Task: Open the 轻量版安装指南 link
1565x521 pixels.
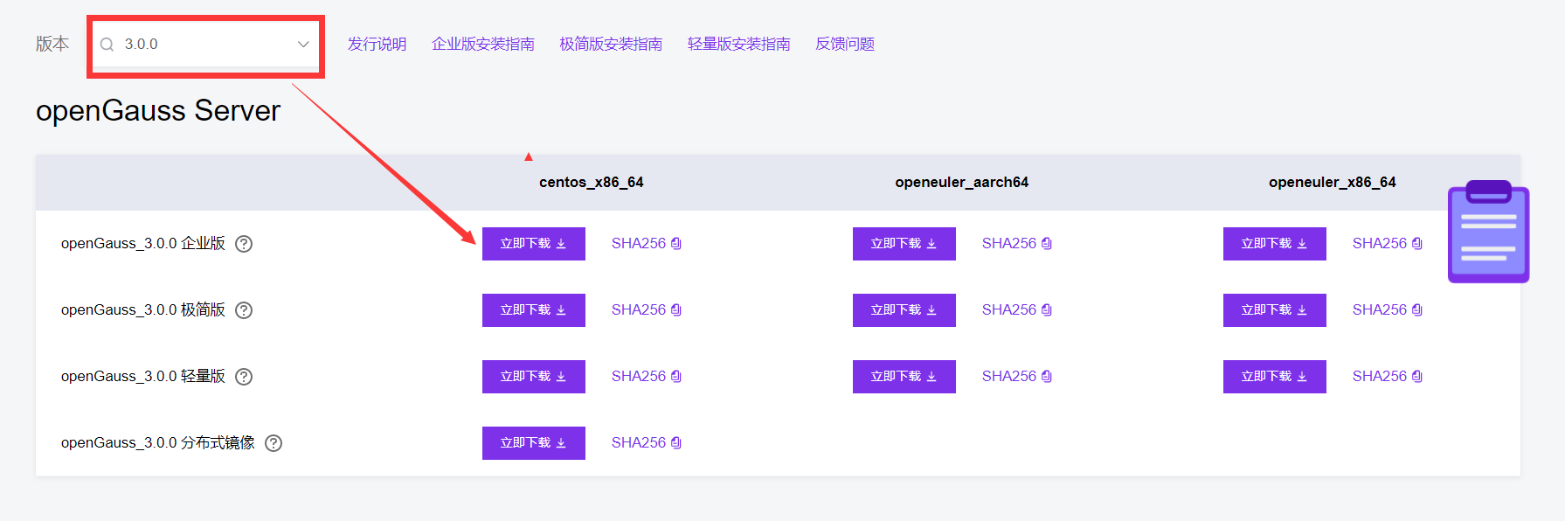Action: [738, 45]
